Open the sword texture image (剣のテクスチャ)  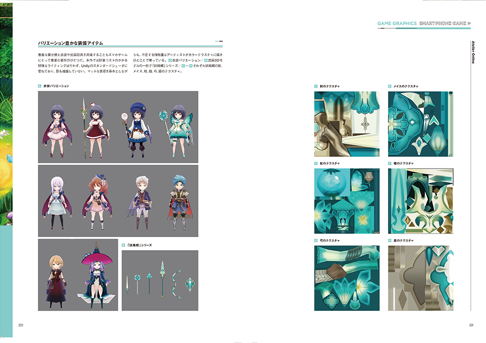pyautogui.click(x=347, y=124)
